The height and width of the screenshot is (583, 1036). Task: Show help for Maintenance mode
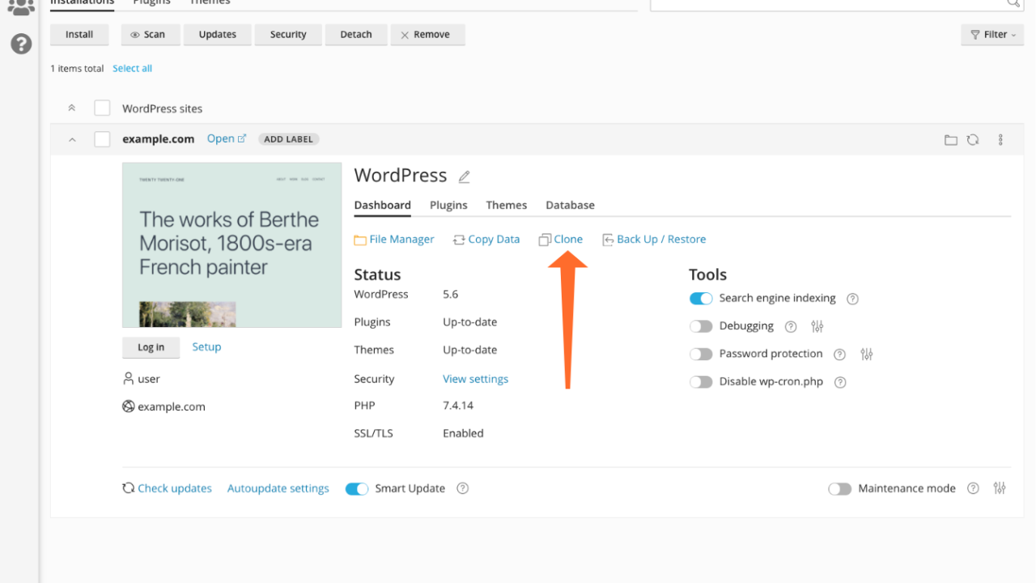(973, 488)
